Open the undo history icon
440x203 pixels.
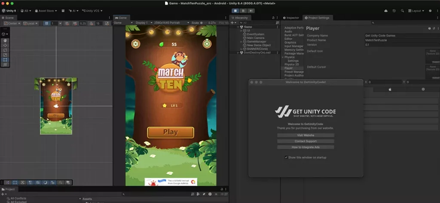tap(394, 11)
